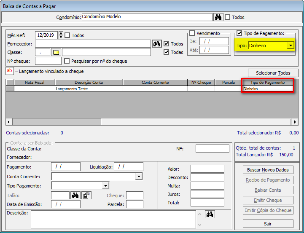The height and width of the screenshot is (233, 304).
Task: Select the Lançamento Teste row in grid
Action: [x=72, y=89]
